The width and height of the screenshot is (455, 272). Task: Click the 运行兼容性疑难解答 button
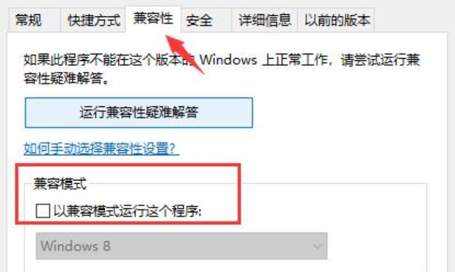click(x=139, y=113)
